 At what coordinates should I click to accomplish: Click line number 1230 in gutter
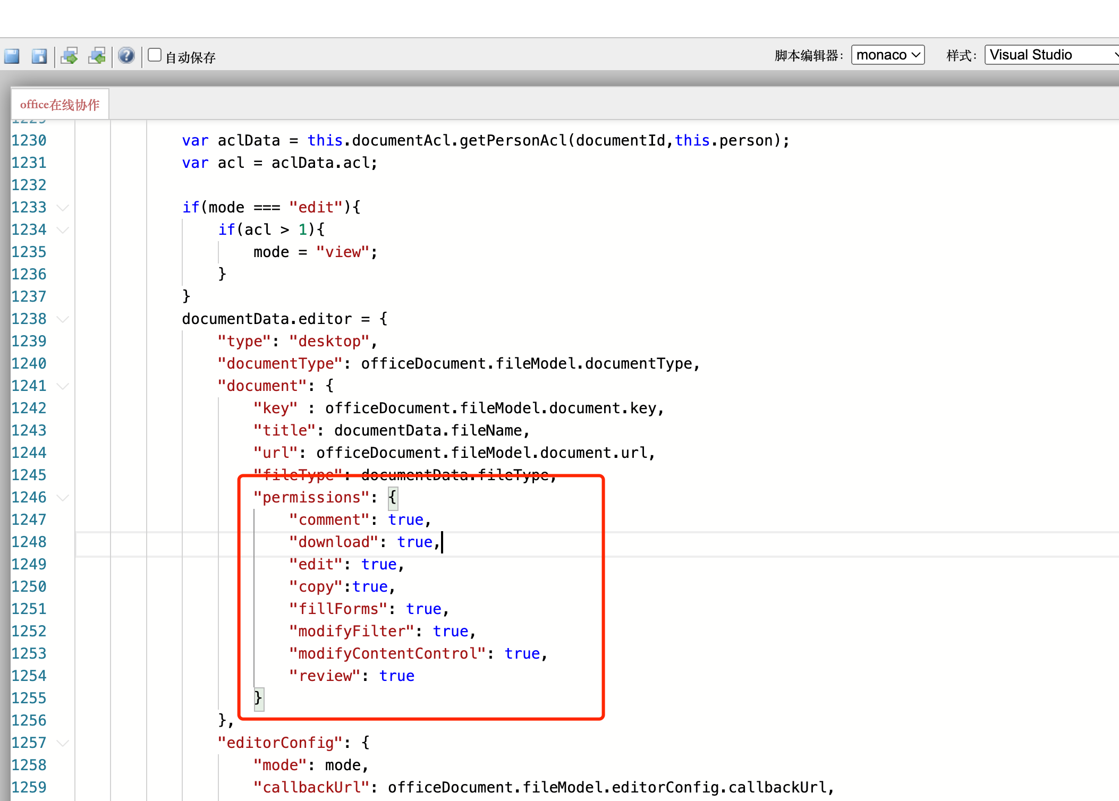tap(29, 141)
